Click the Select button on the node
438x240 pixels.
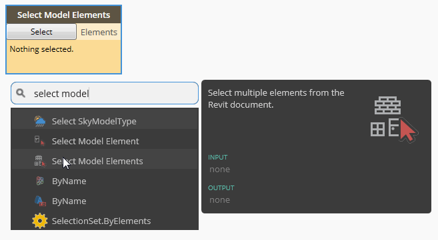click(41, 32)
